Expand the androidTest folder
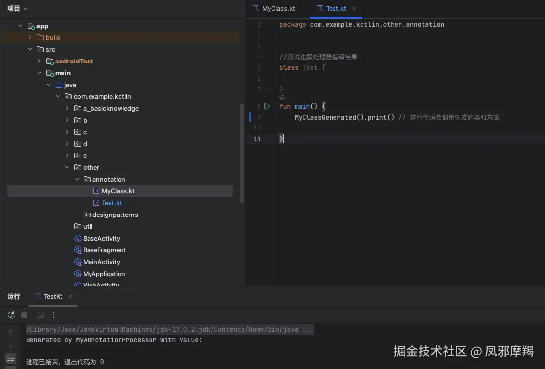The width and height of the screenshot is (545, 369). [39, 61]
